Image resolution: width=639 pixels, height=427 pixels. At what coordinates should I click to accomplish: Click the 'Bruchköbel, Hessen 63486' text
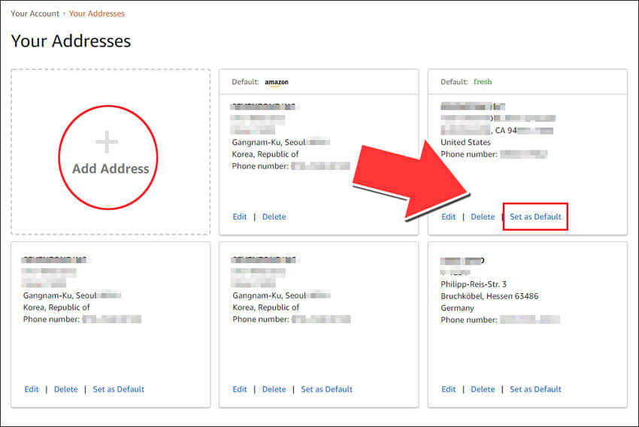[489, 296]
